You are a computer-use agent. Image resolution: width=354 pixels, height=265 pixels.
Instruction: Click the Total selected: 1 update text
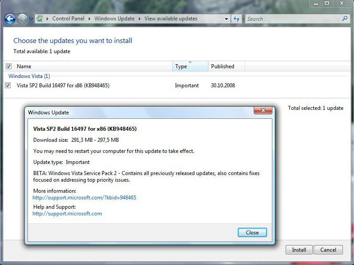[315, 108]
